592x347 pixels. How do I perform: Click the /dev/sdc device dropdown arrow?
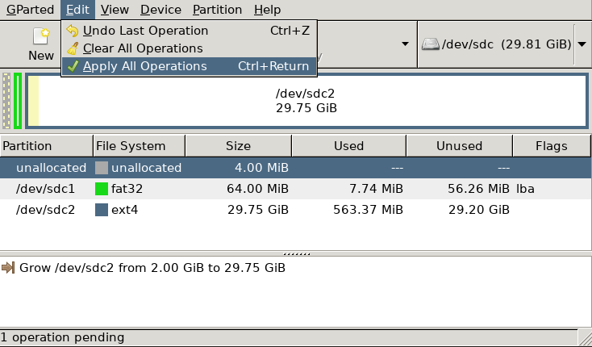(582, 44)
